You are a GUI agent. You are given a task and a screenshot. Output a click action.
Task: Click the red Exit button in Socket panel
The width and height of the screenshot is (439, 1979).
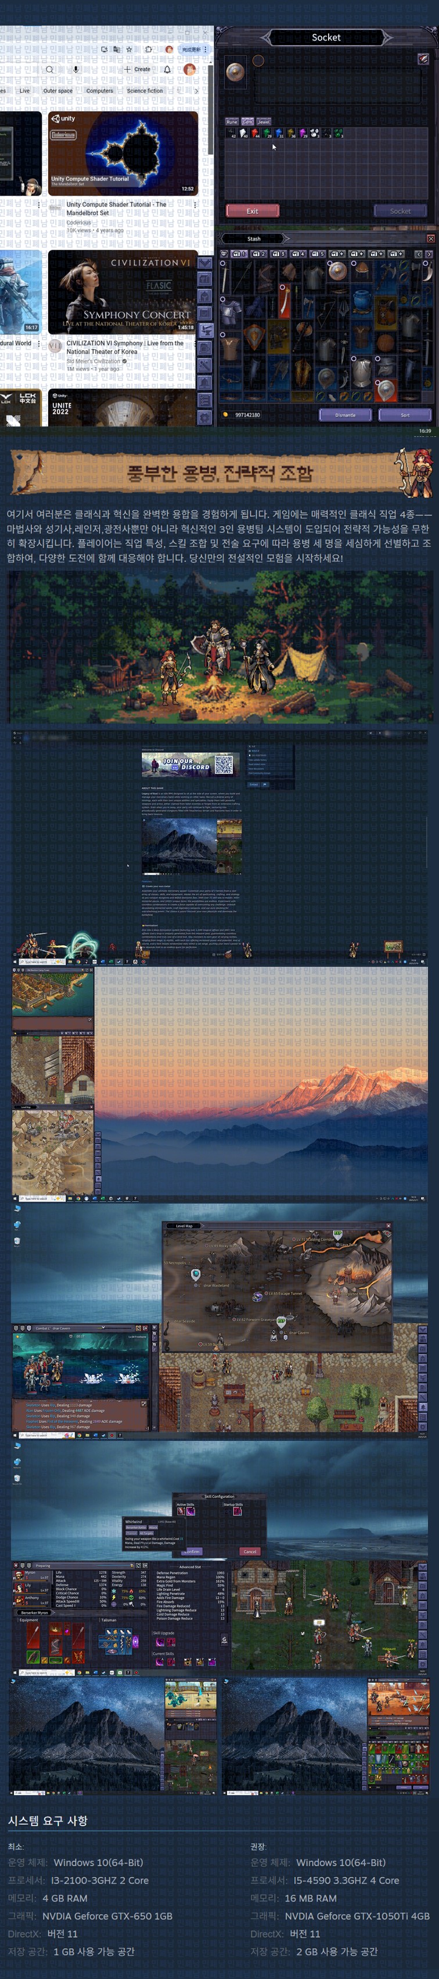[252, 211]
